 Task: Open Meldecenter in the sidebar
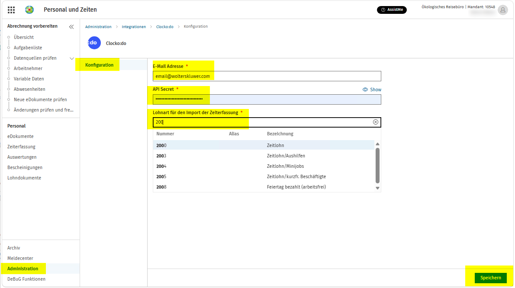click(x=20, y=258)
